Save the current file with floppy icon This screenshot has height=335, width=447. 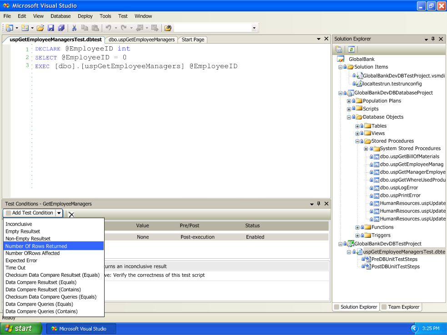[51, 28]
